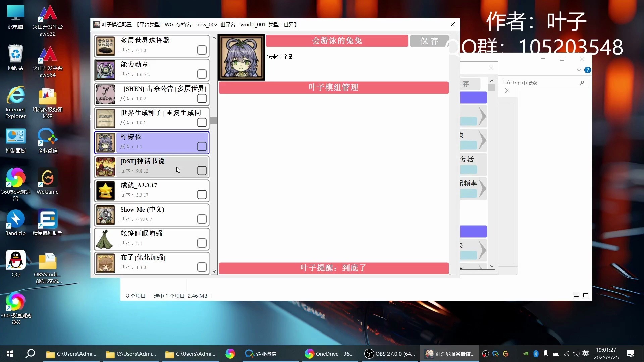Click the 在 bin 中搜索 search field
The height and width of the screenshot is (362, 644).
(545, 83)
